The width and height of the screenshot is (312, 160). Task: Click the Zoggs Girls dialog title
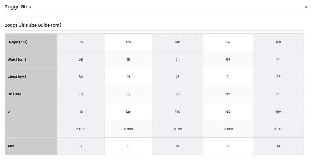18,7
